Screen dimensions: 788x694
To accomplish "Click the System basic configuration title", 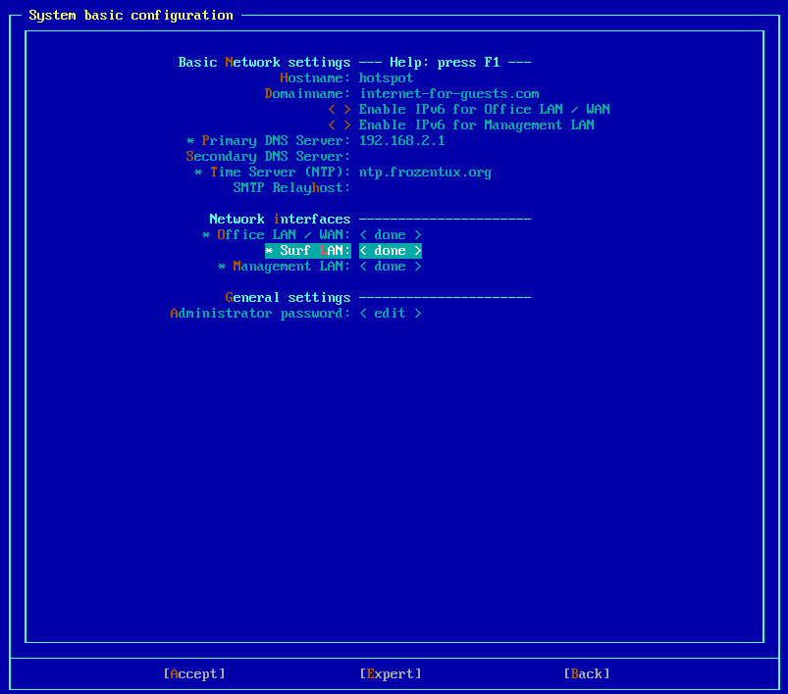I will pos(131,16).
